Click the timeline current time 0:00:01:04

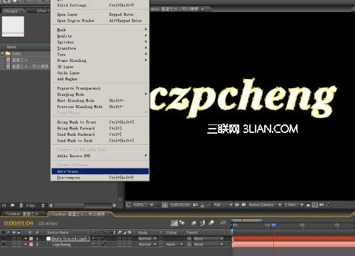coord(18,223)
